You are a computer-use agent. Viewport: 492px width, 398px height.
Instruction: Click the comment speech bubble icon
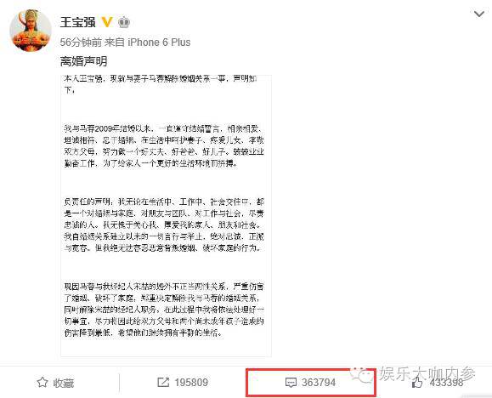(291, 383)
